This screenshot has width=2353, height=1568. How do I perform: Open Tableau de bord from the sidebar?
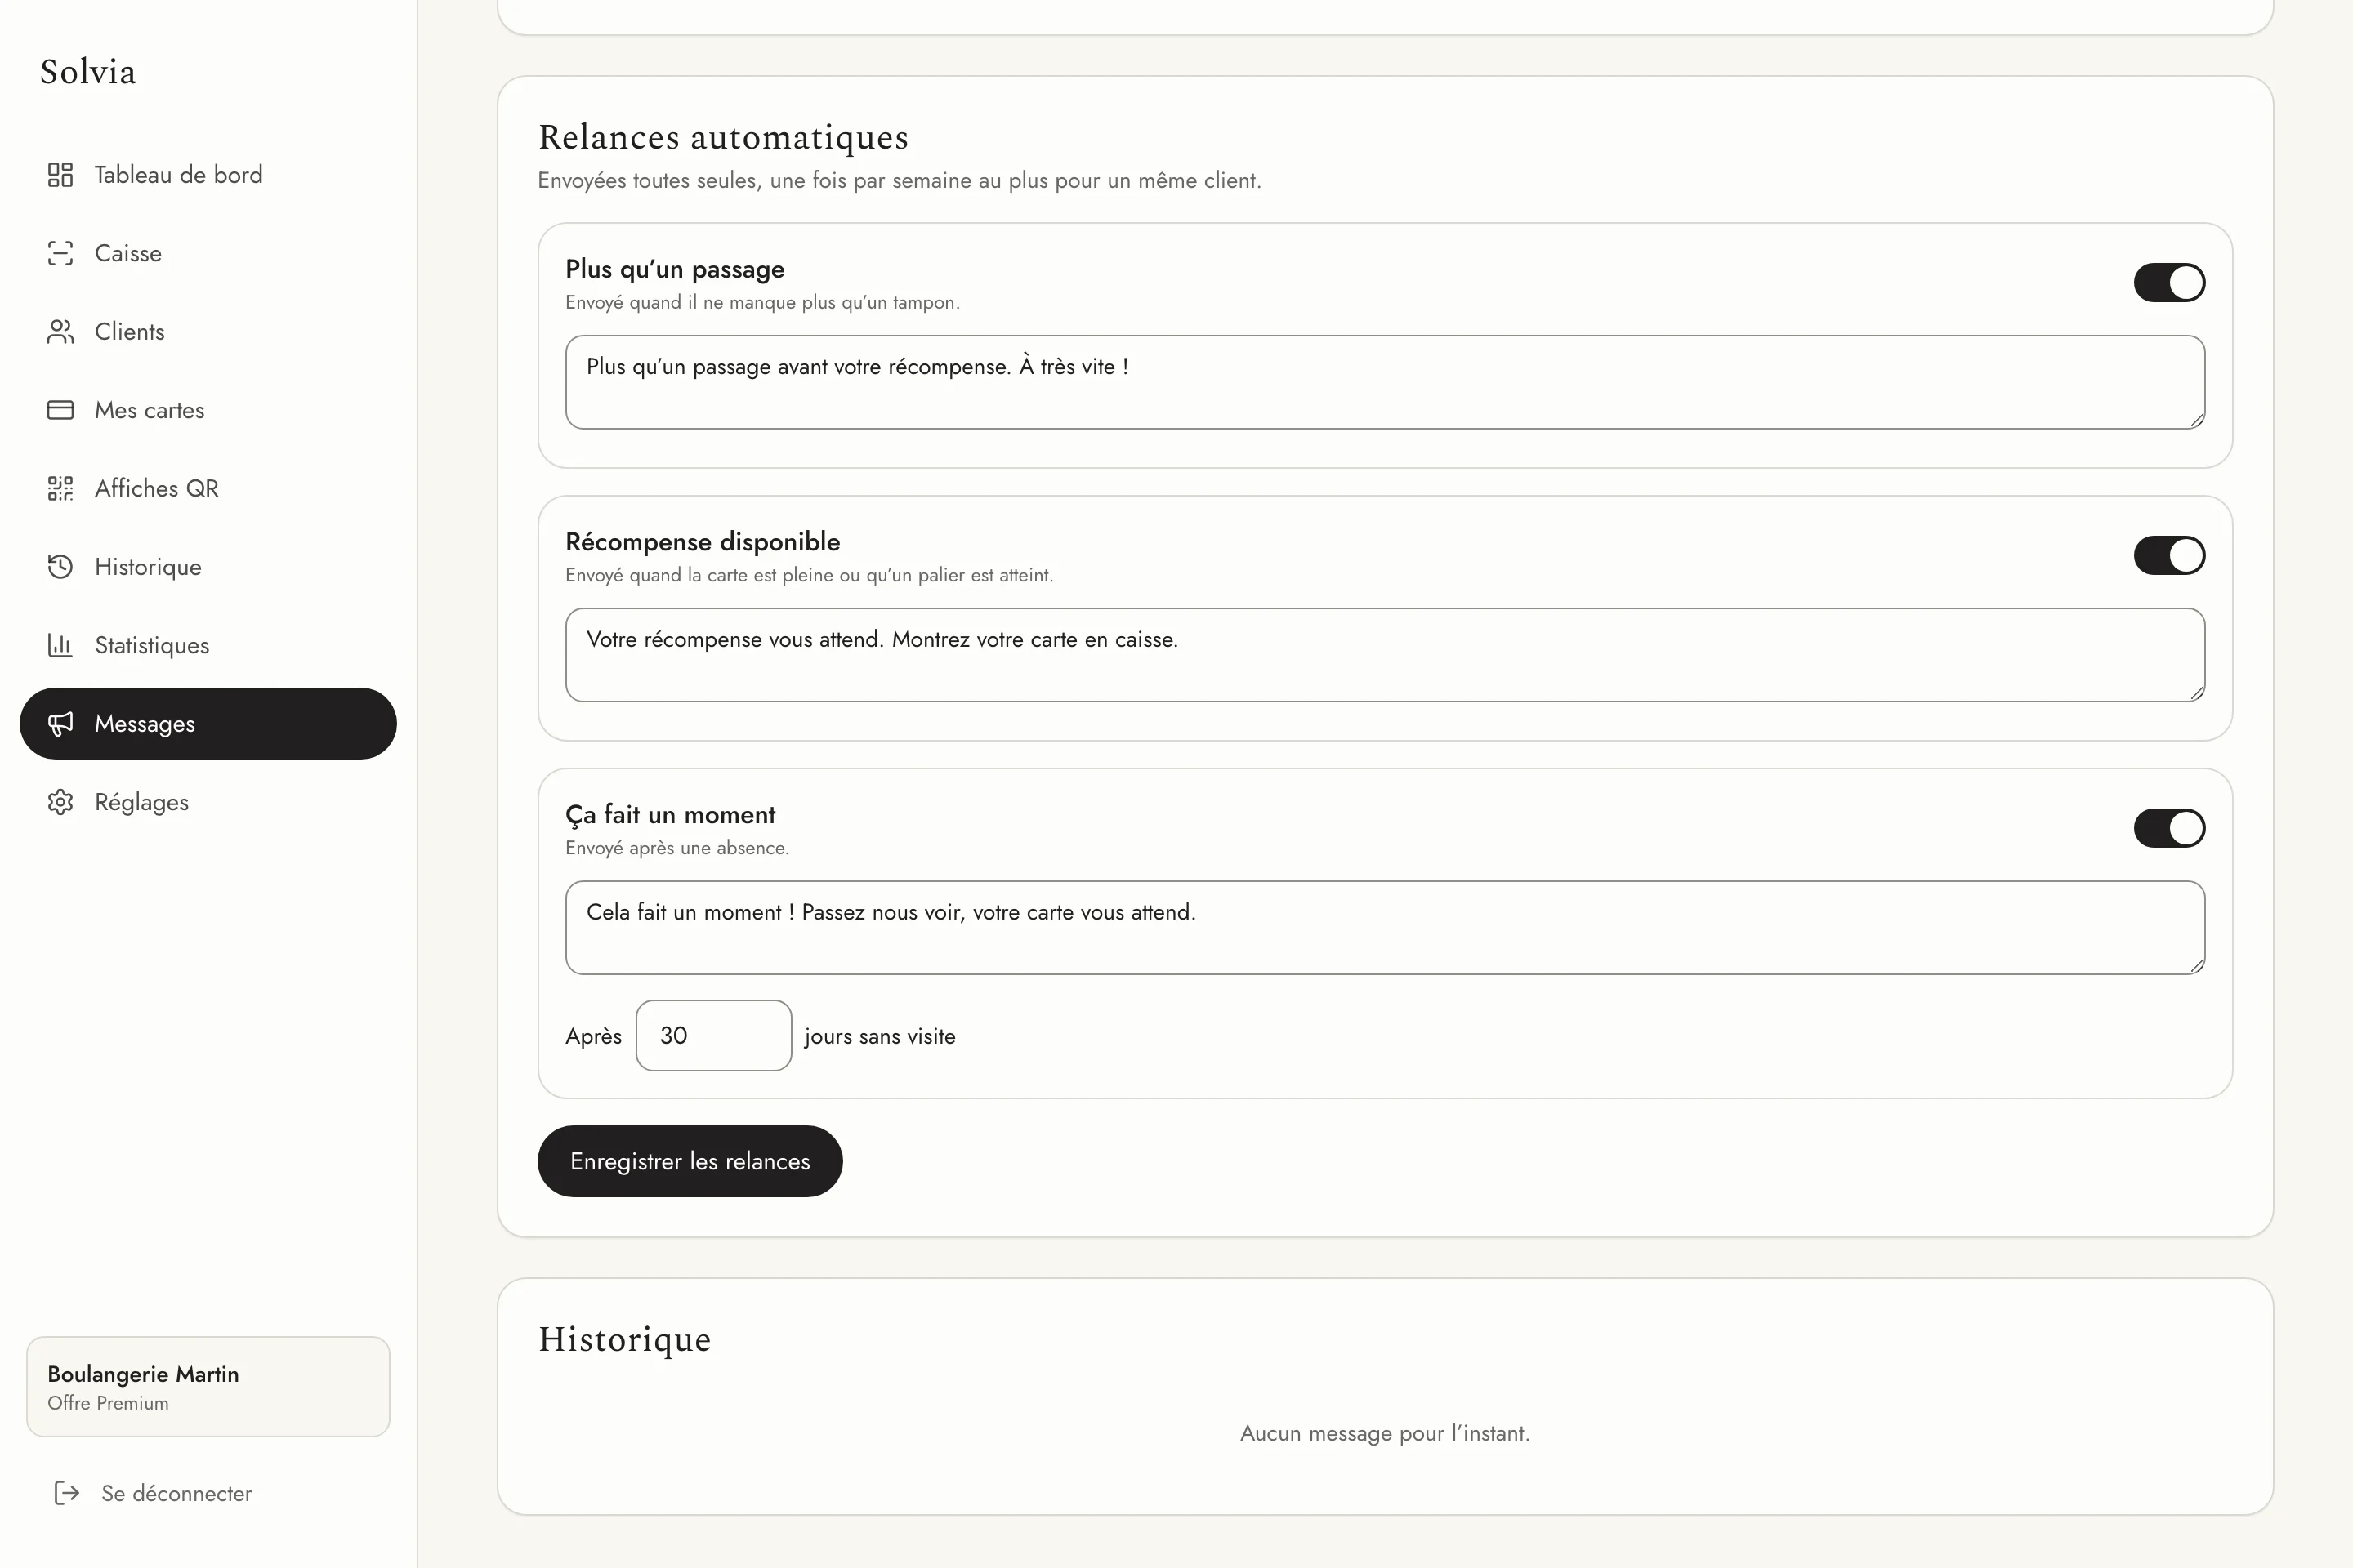[x=208, y=175]
